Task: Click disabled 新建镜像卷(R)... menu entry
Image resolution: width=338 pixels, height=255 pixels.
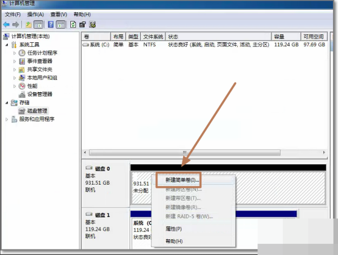Action: pyautogui.click(x=193, y=207)
